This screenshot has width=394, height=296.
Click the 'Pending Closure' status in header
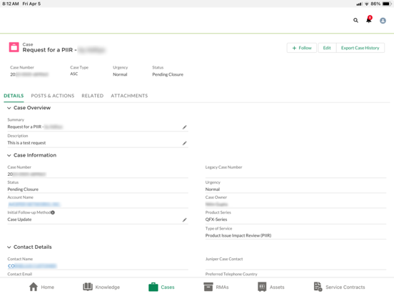pos(168,74)
